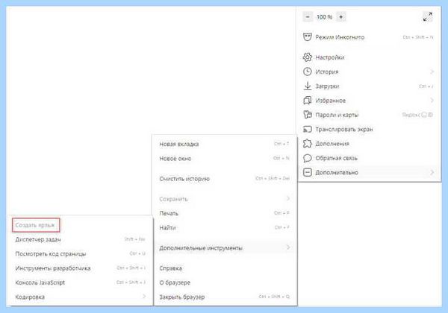This screenshot has height=313, width=448.
Task: Click Создать ярлык menu entry
Action: coord(36,225)
